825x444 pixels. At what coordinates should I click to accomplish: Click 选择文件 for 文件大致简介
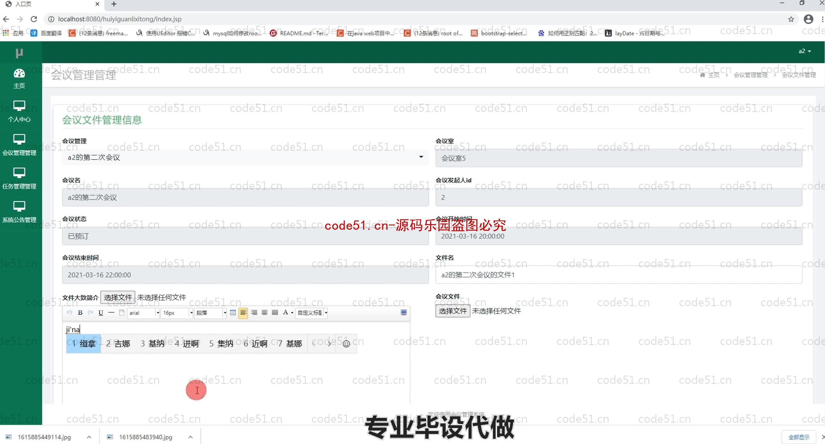point(118,298)
